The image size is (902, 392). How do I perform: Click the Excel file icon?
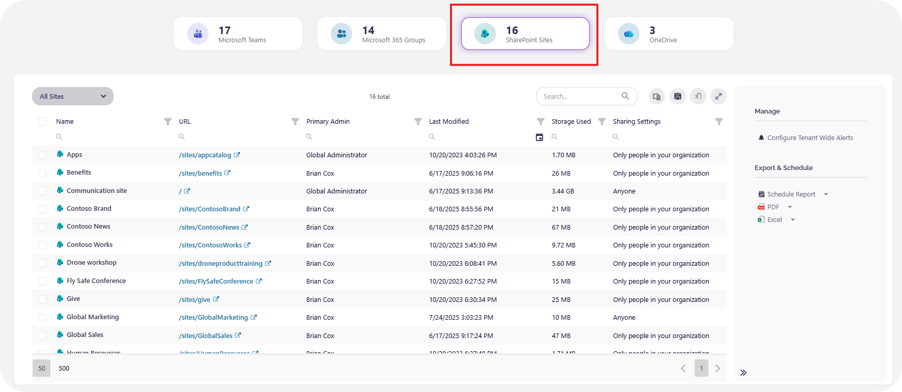point(761,219)
